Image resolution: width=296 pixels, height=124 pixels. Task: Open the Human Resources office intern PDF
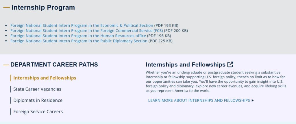coord(78,36)
